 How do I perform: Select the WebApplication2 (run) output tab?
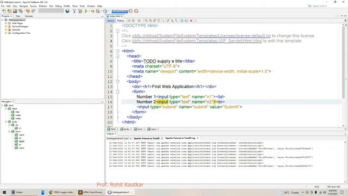(118, 138)
